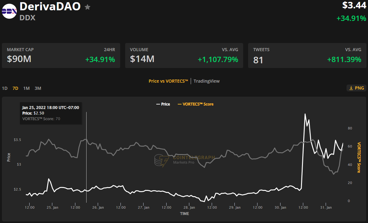368x223 pixels.
Task: Click the DDX token logo
Action: coord(9,11)
